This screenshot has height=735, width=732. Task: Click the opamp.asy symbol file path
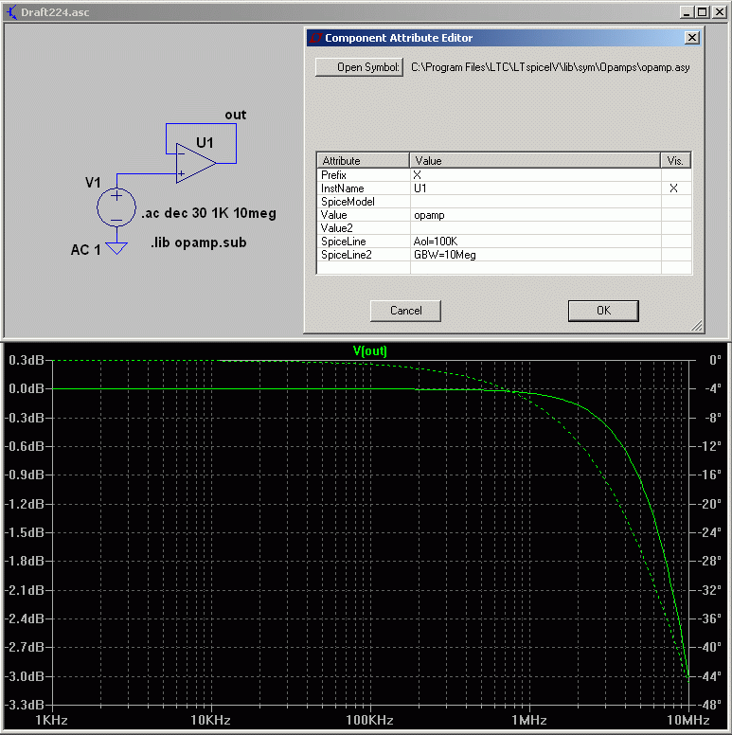pyautogui.click(x=550, y=67)
